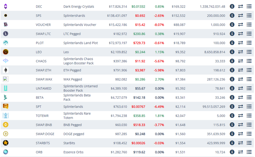Click 'Essence Orbs' token name
This screenshot has height=157, width=255.
[x=73, y=152]
